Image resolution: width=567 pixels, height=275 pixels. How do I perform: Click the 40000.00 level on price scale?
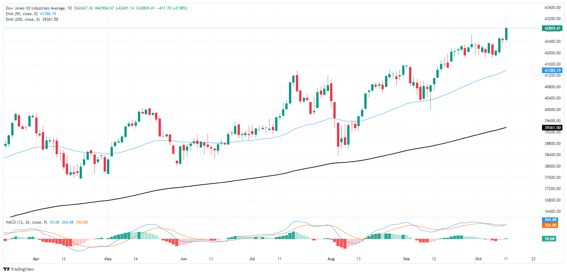[553, 110]
